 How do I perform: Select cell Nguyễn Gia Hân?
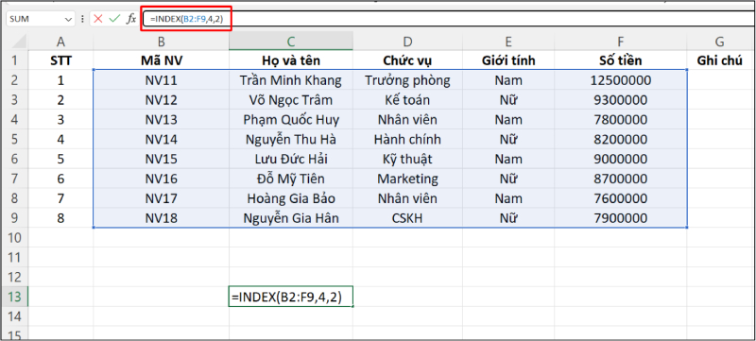[291, 218]
